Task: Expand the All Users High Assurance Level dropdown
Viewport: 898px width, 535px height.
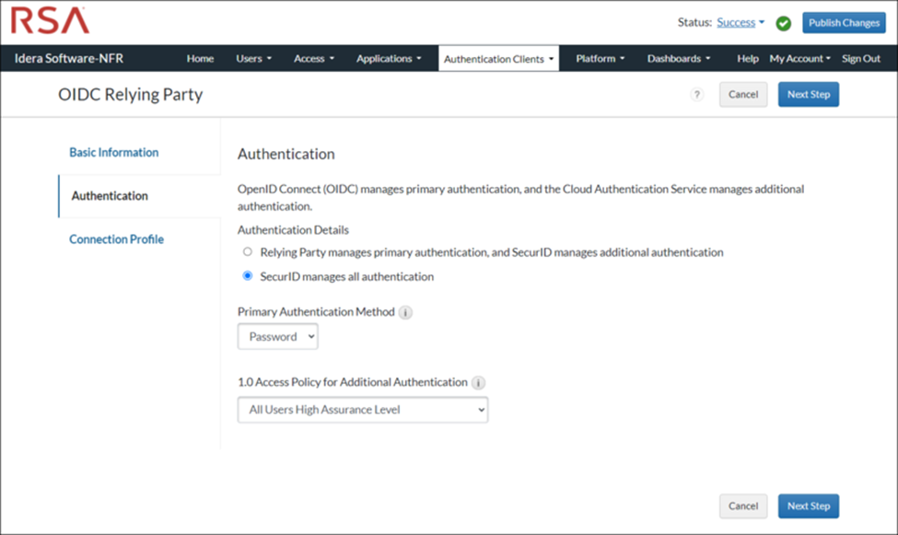Action: point(363,410)
